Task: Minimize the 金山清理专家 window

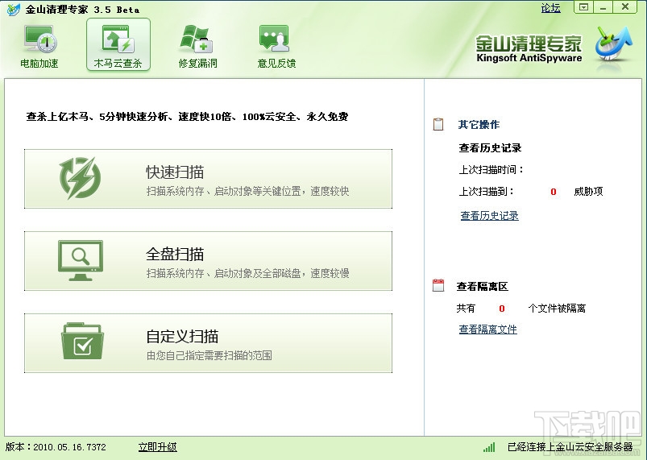Action: click(x=603, y=7)
